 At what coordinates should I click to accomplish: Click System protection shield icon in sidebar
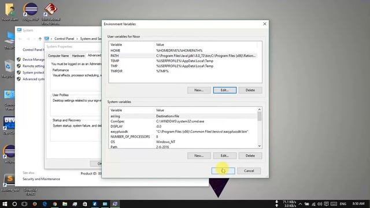[x=19, y=72]
